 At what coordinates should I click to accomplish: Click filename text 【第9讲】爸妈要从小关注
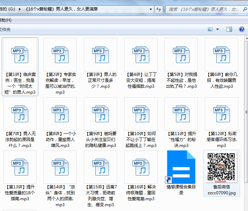coord(101,140)
